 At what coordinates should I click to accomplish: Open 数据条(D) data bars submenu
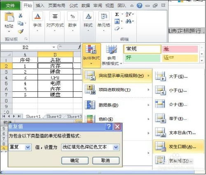click(117, 105)
